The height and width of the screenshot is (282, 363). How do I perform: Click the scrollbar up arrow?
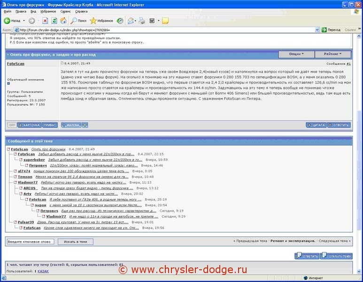coord(359,36)
